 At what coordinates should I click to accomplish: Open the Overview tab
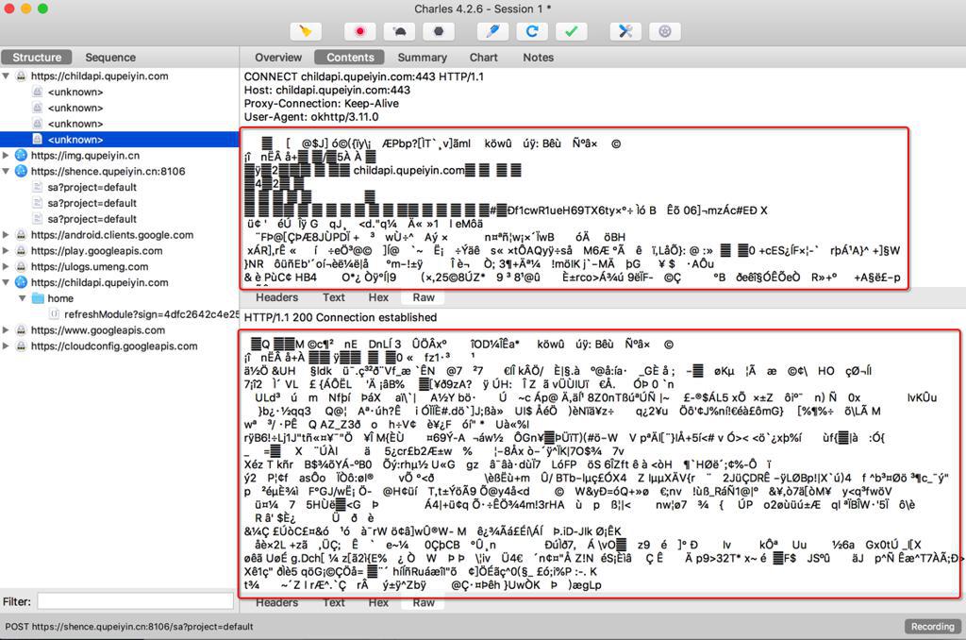[x=278, y=58]
